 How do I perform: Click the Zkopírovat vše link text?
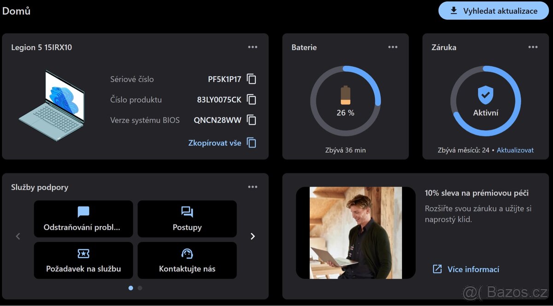215,143
